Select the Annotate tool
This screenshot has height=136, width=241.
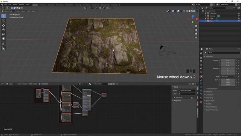click(x=3, y=44)
